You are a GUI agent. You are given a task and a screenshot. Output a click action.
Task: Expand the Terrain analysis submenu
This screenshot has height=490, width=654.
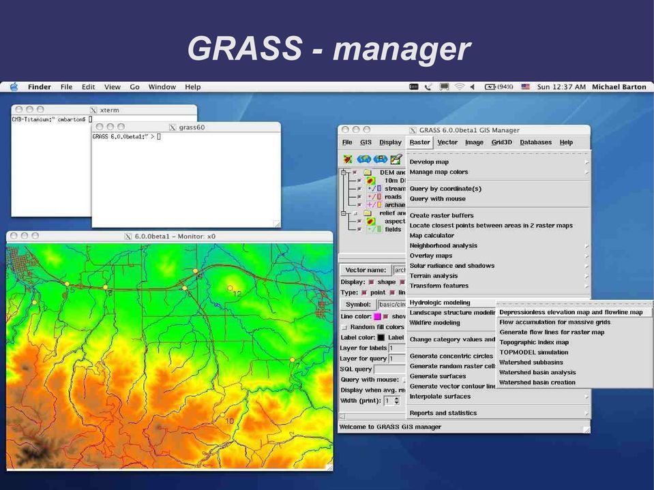(x=498, y=275)
